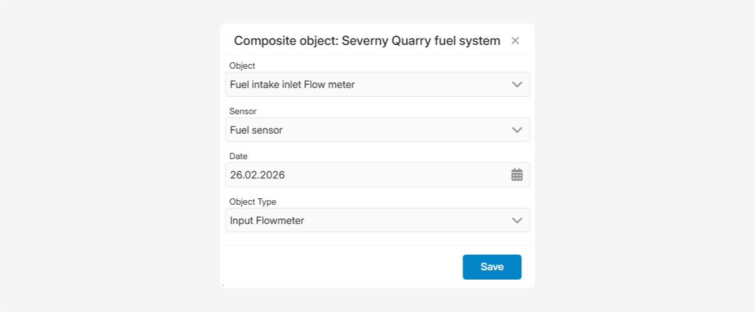The width and height of the screenshot is (755, 312).
Task: Open the calendar date picker icon
Action: (x=517, y=175)
